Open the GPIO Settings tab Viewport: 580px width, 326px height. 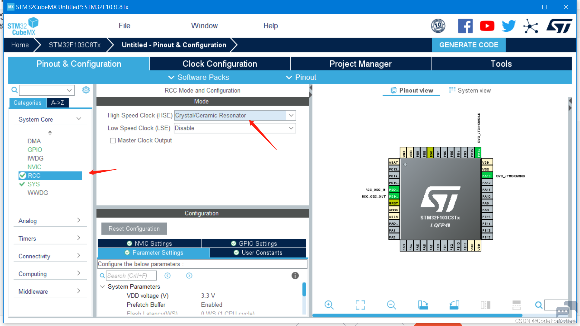pyautogui.click(x=254, y=243)
